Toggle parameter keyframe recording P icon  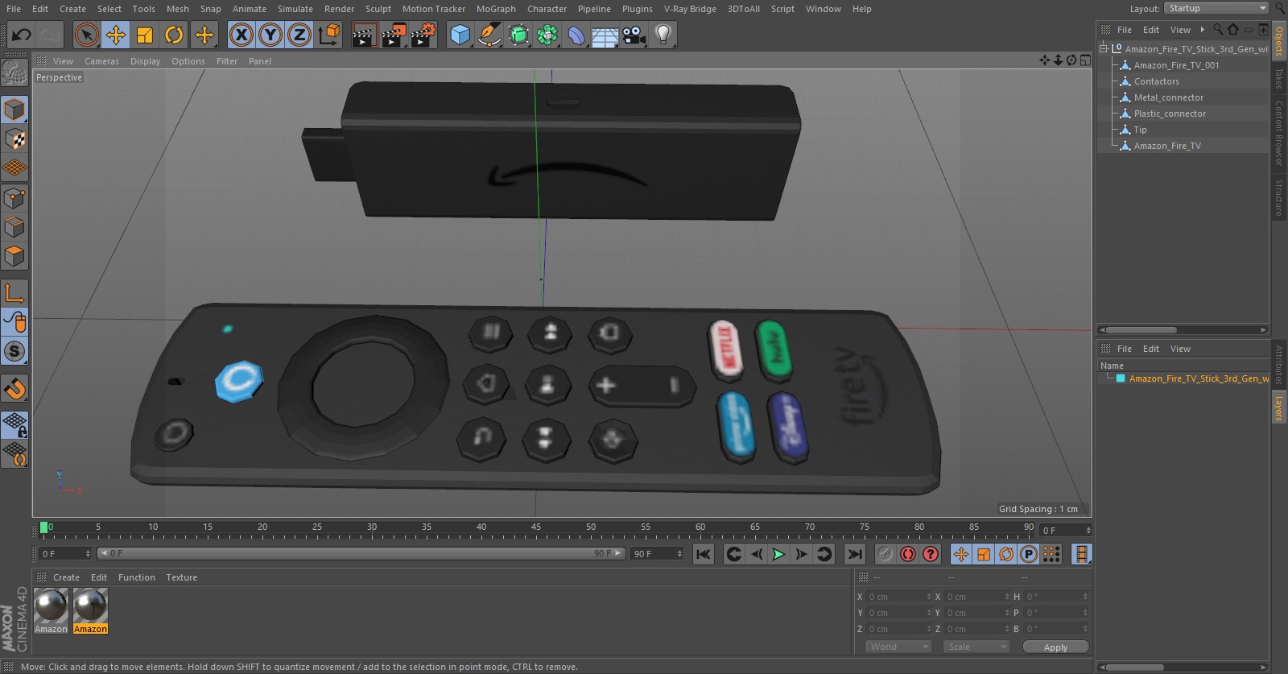pyautogui.click(x=1029, y=554)
